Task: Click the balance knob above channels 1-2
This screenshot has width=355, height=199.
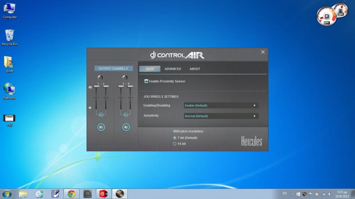Action: pyautogui.click(x=101, y=78)
